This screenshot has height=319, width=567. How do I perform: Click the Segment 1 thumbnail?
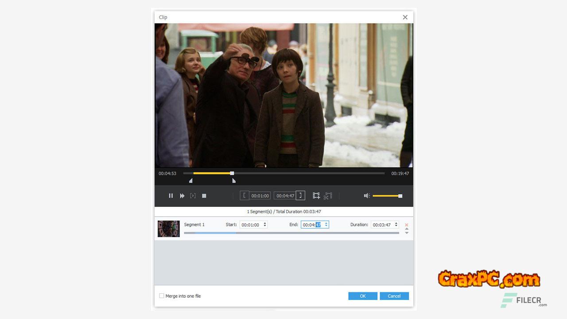(169, 229)
